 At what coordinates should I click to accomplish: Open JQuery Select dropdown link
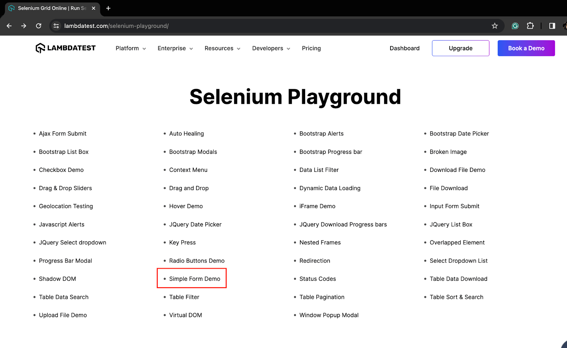73,242
